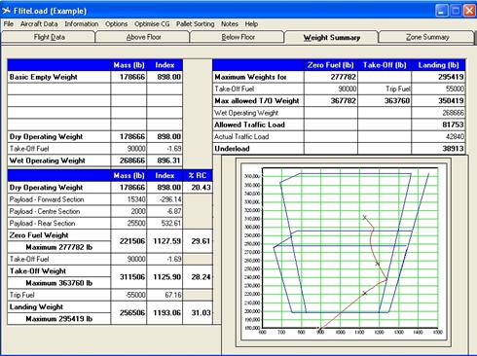Switch to the Above Floor tab
This screenshot has height=356, width=477.
point(143,37)
